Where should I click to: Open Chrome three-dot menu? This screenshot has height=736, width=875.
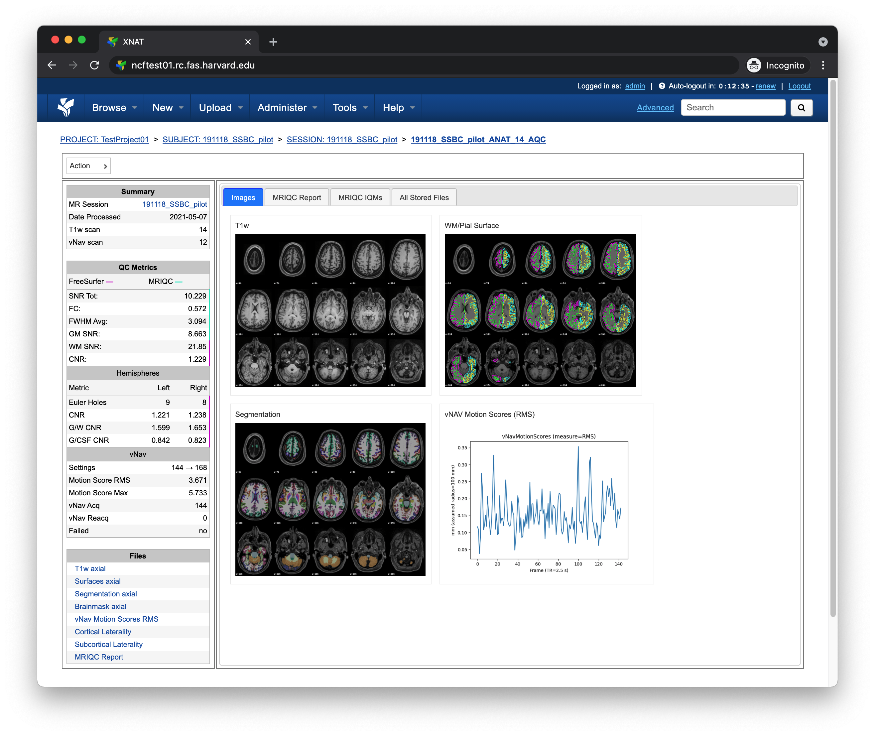pyautogui.click(x=822, y=65)
